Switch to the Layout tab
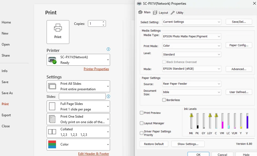Image resolution: width=257 pixels, height=156 pixels. (161, 13)
